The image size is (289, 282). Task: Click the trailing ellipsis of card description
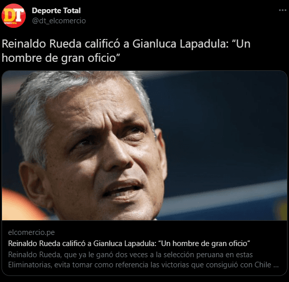click(x=276, y=266)
